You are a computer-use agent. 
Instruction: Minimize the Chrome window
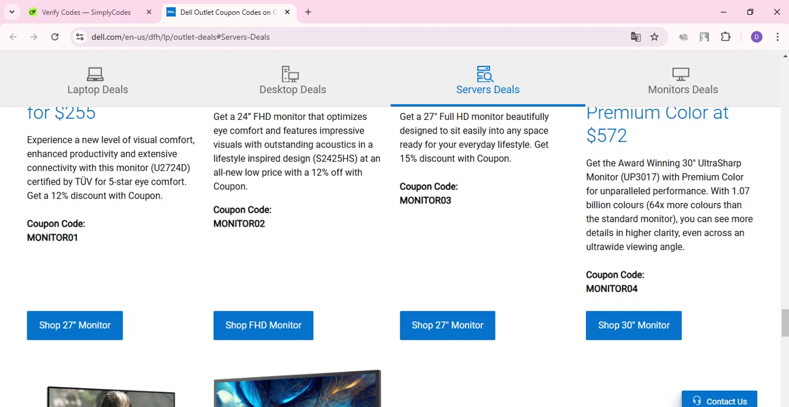pos(724,12)
